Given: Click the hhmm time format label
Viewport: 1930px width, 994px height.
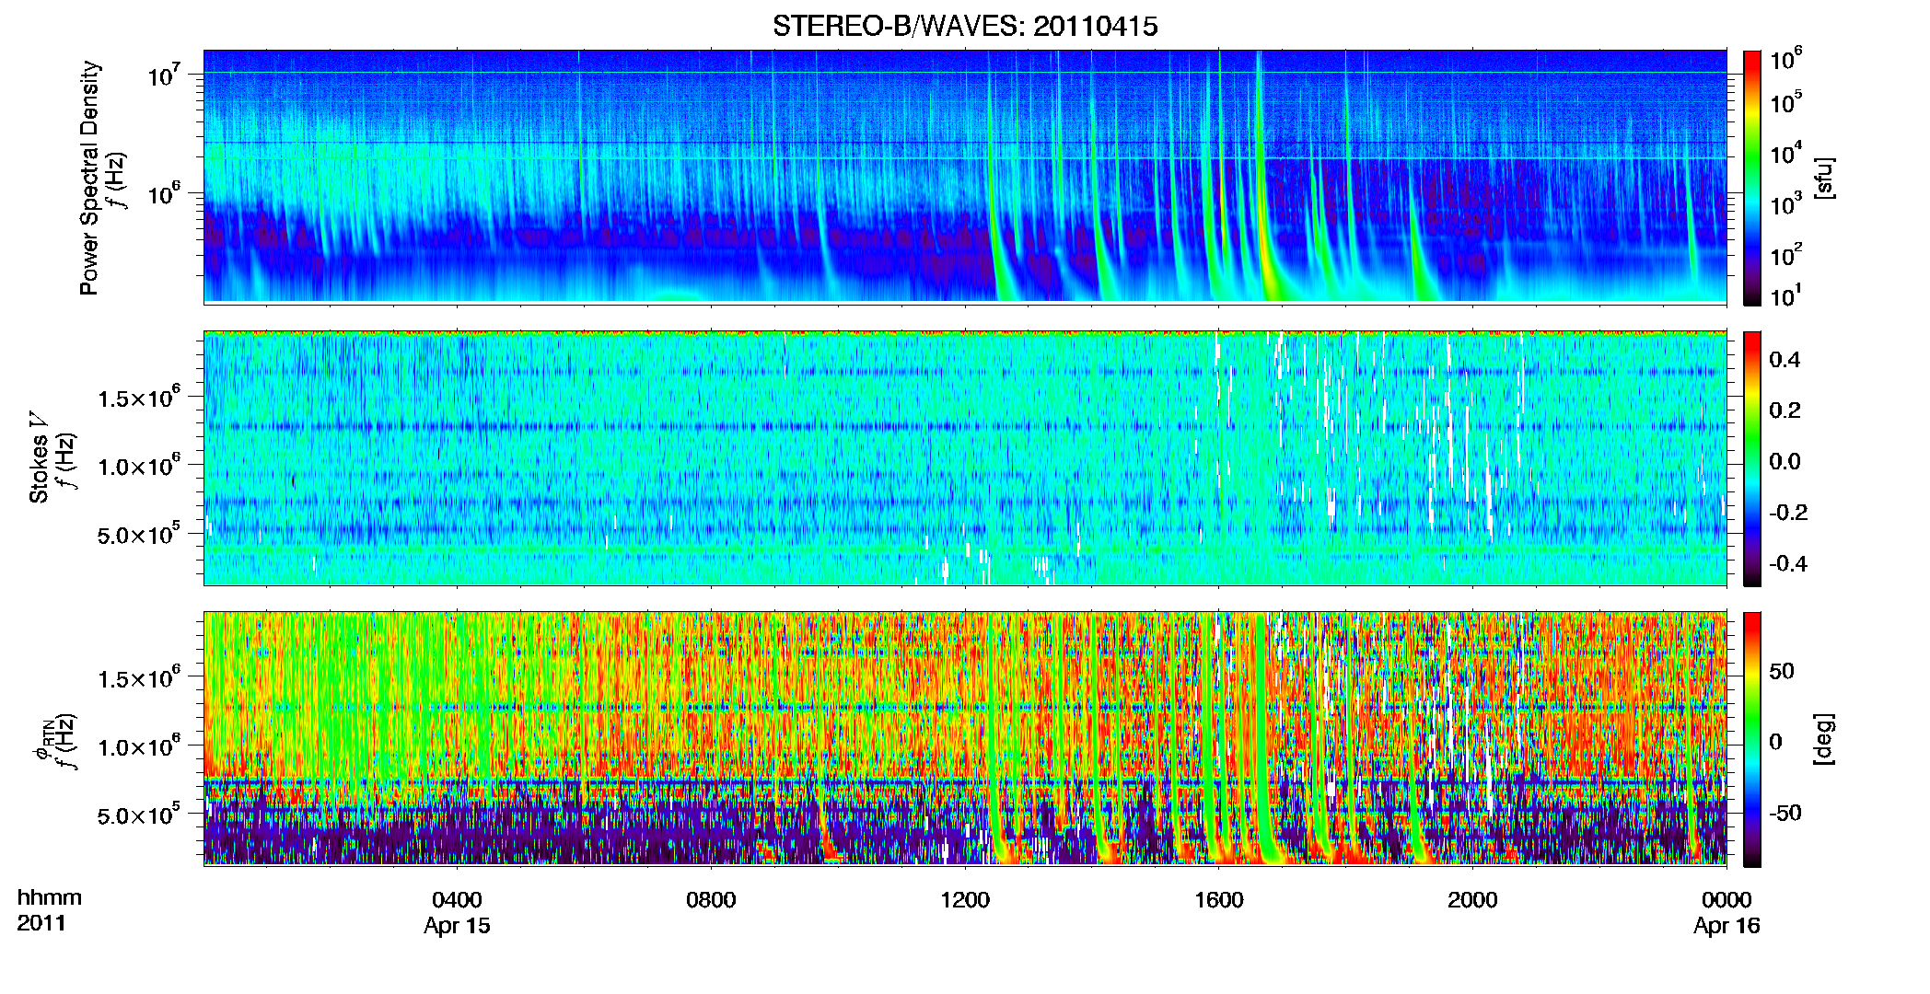Looking at the screenshot, I should tap(50, 898).
